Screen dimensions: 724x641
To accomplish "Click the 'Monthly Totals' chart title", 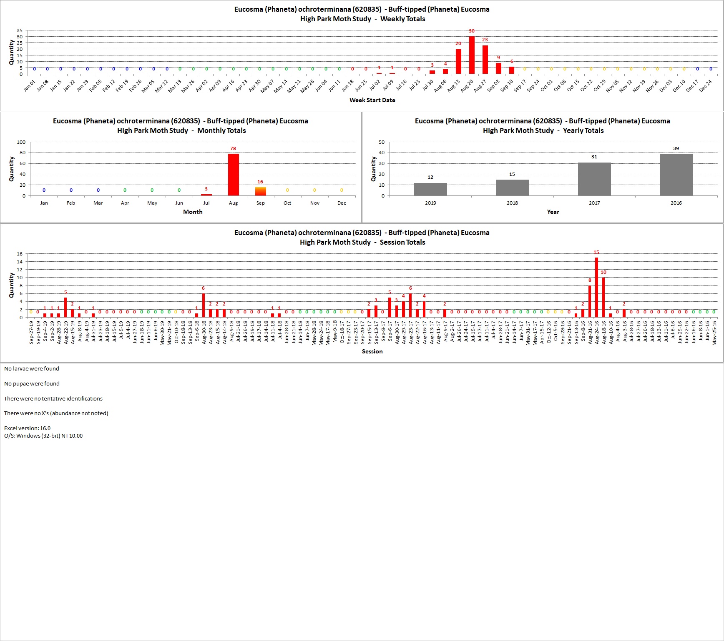I will tap(181, 125).
